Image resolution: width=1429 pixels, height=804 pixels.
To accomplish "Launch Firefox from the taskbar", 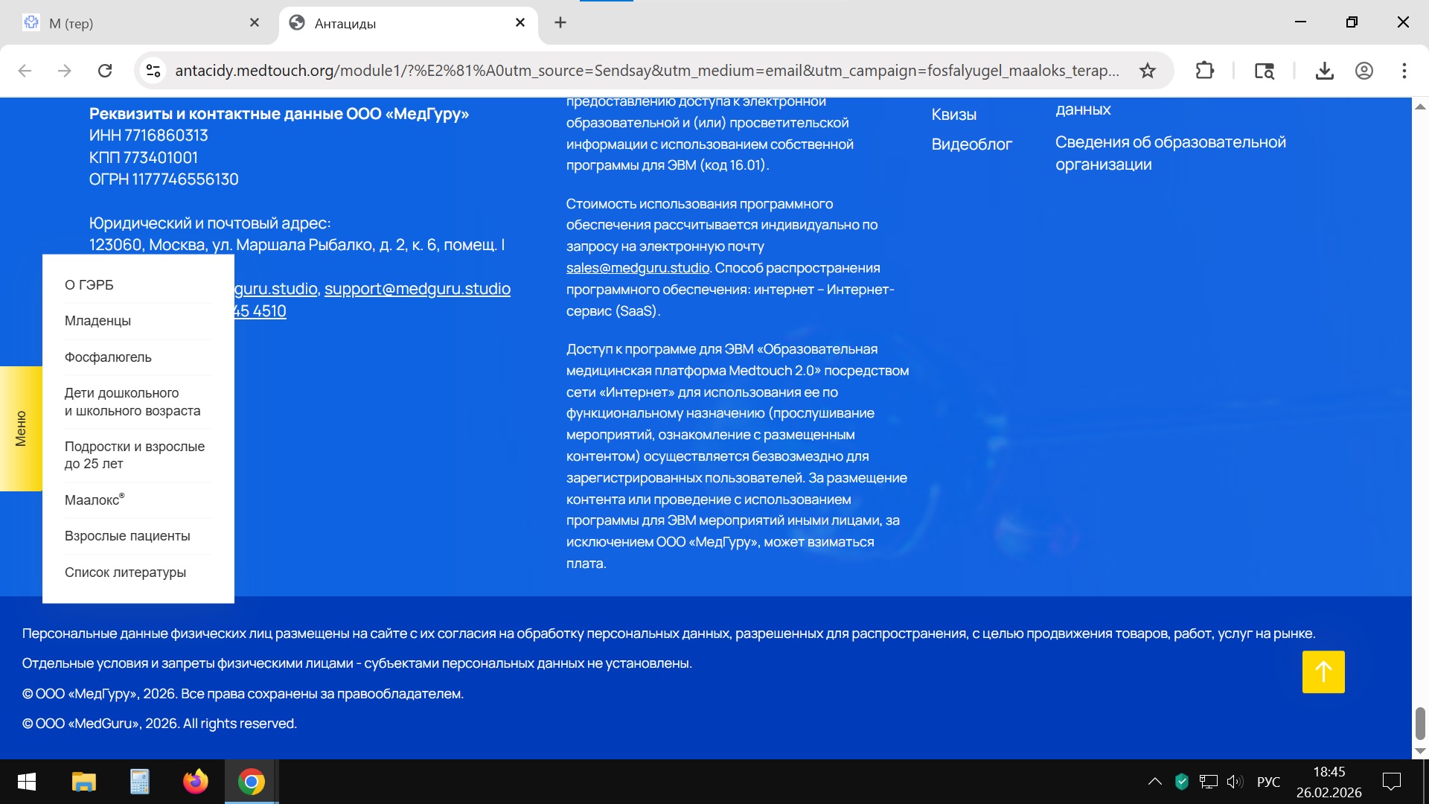I will pyautogui.click(x=196, y=782).
